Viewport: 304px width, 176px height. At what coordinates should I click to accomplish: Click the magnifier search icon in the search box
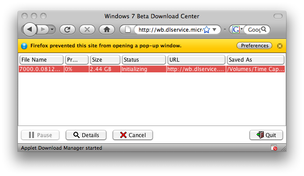tap(264, 29)
